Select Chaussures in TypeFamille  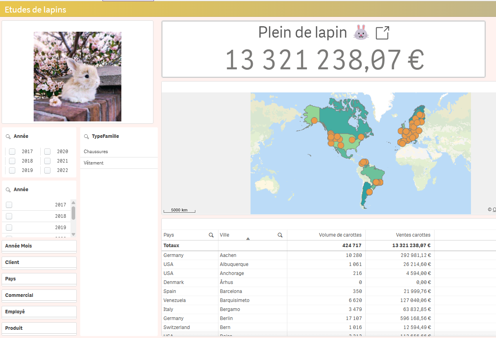[x=119, y=152]
